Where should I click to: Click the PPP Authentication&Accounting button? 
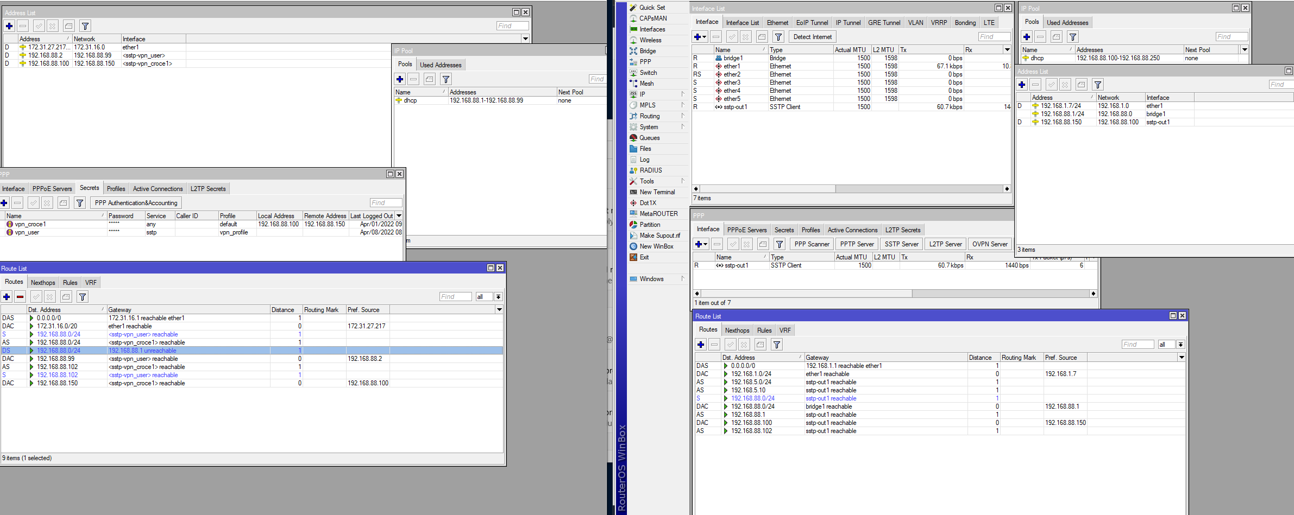[136, 203]
